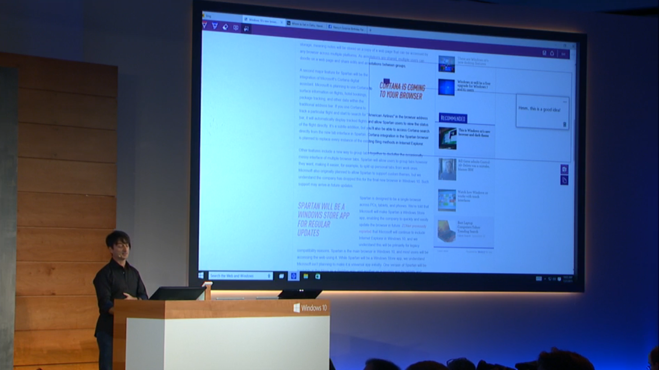Open 'This is Windows 10's new browser' recommended article
Viewport: 659px width, 370px height.
tap(474, 133)
